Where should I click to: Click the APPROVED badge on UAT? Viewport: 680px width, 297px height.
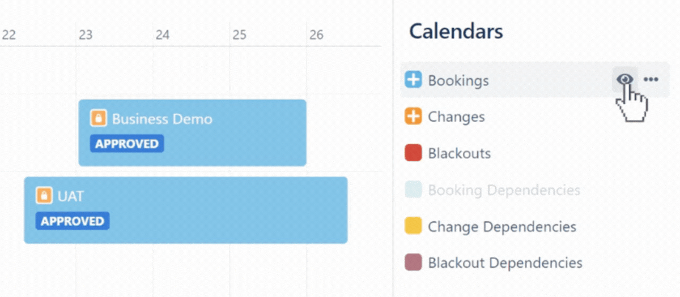click(73, 221)
